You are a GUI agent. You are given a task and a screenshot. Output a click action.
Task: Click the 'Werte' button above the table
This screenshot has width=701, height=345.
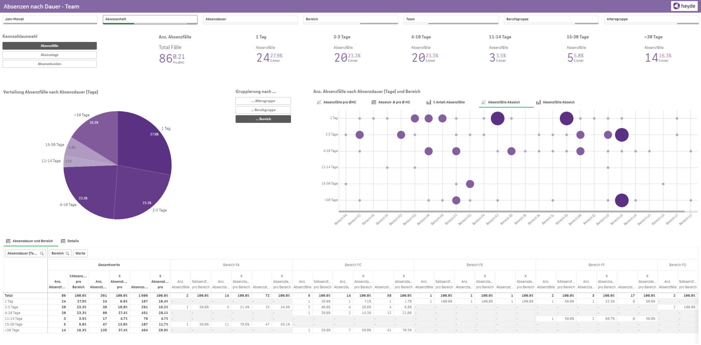click(x=80, y=253)
